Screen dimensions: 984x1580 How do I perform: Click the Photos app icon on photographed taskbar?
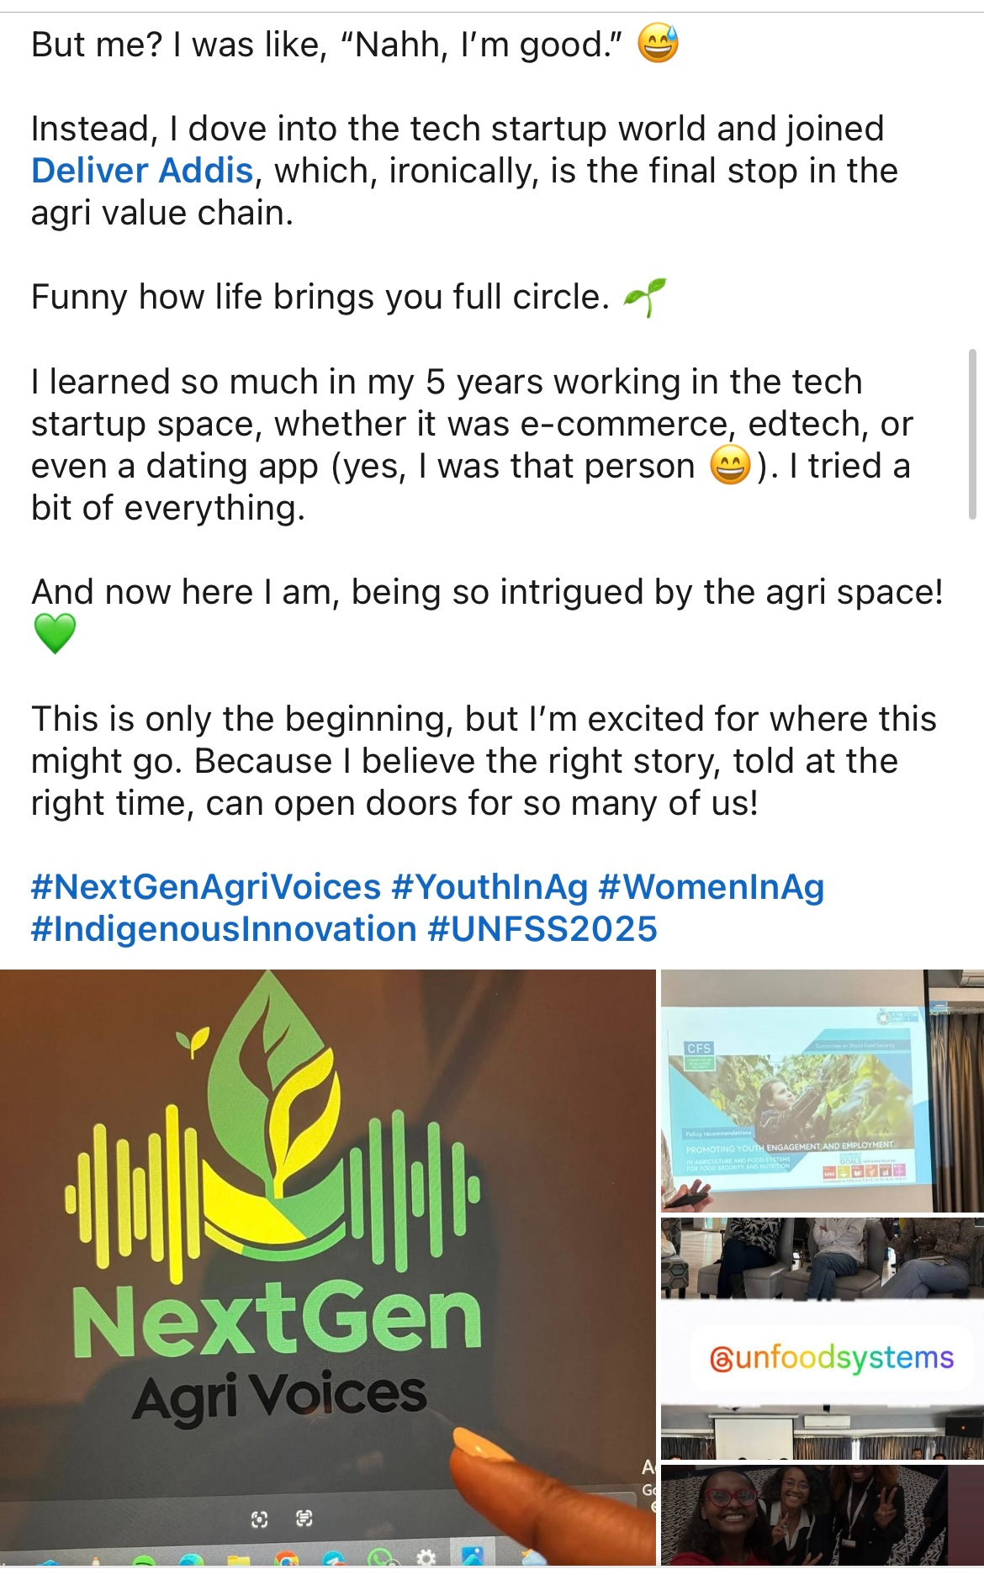click(472, 1556)
